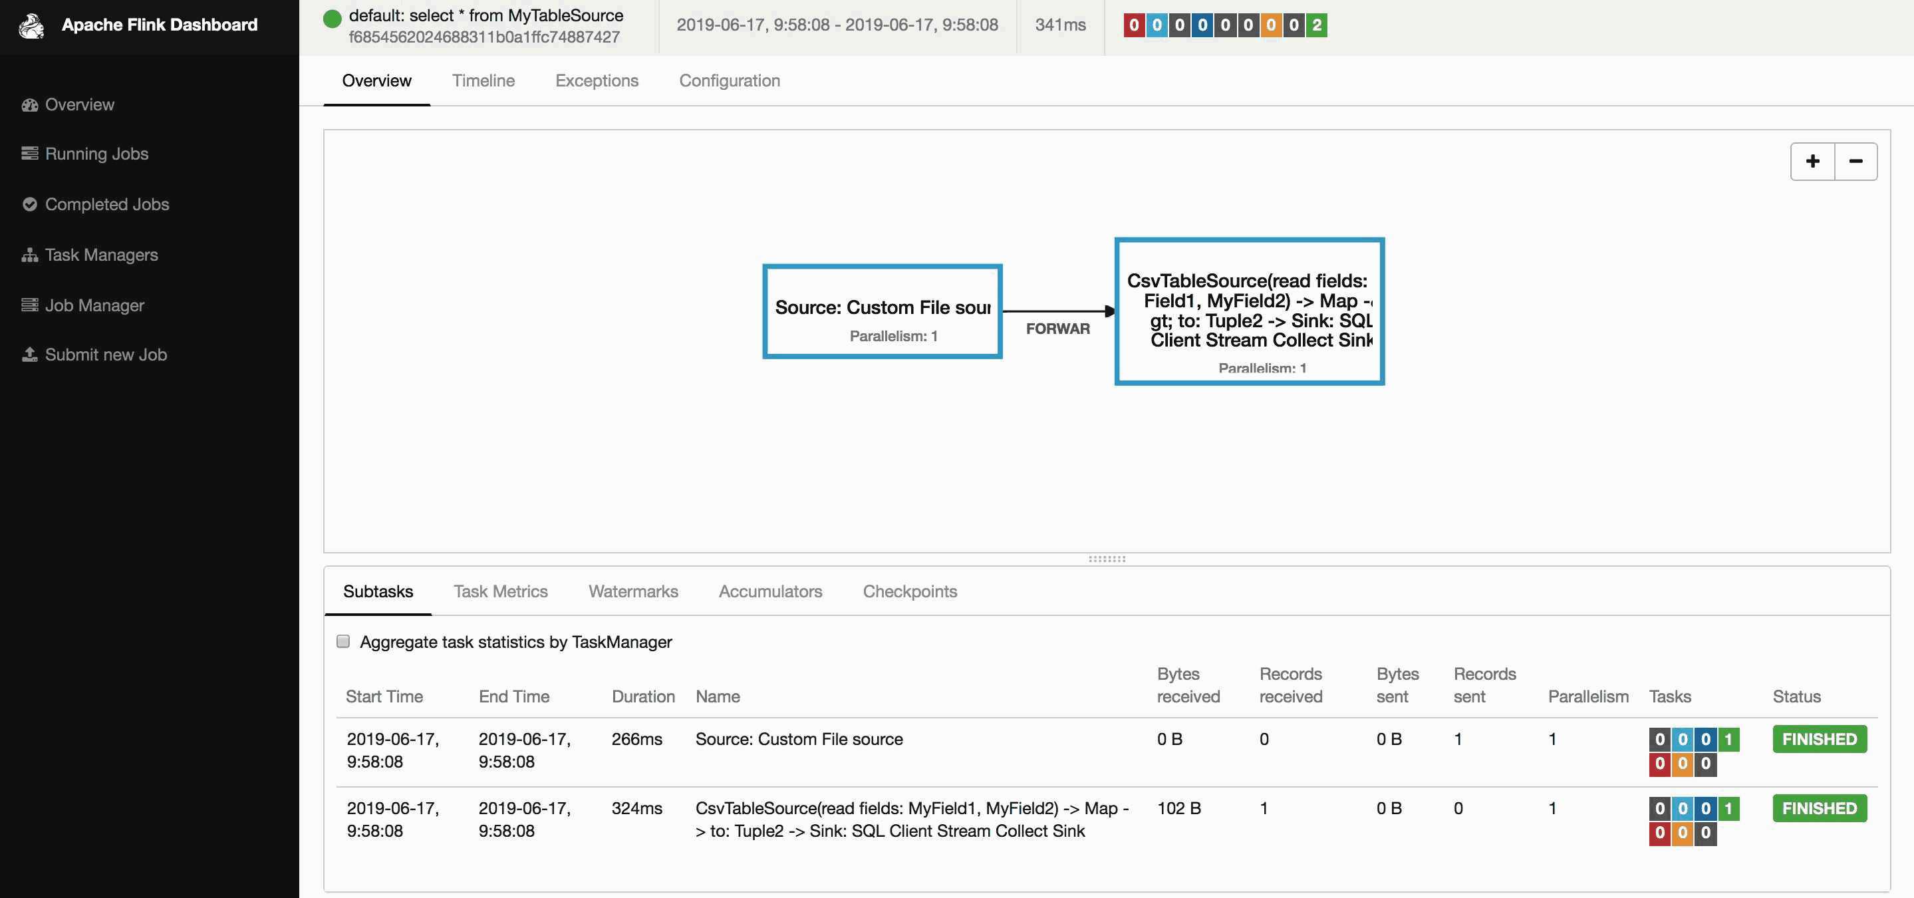Click the Duration column header
This screenshot has width=1914, height=898.
pyautogui.click(x=642, y=696)
